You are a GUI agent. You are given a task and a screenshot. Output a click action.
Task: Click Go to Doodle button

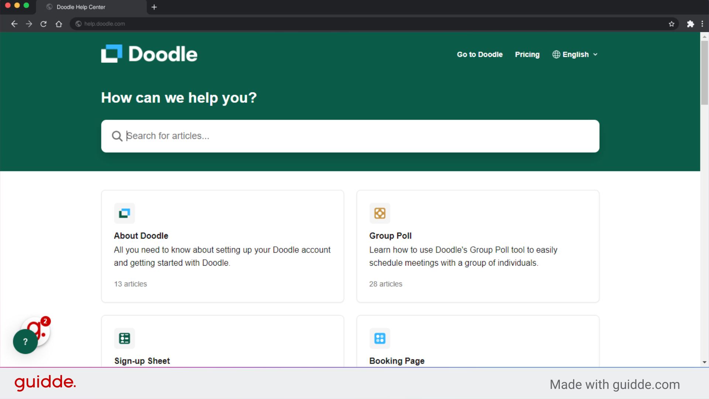click(480, 54)
